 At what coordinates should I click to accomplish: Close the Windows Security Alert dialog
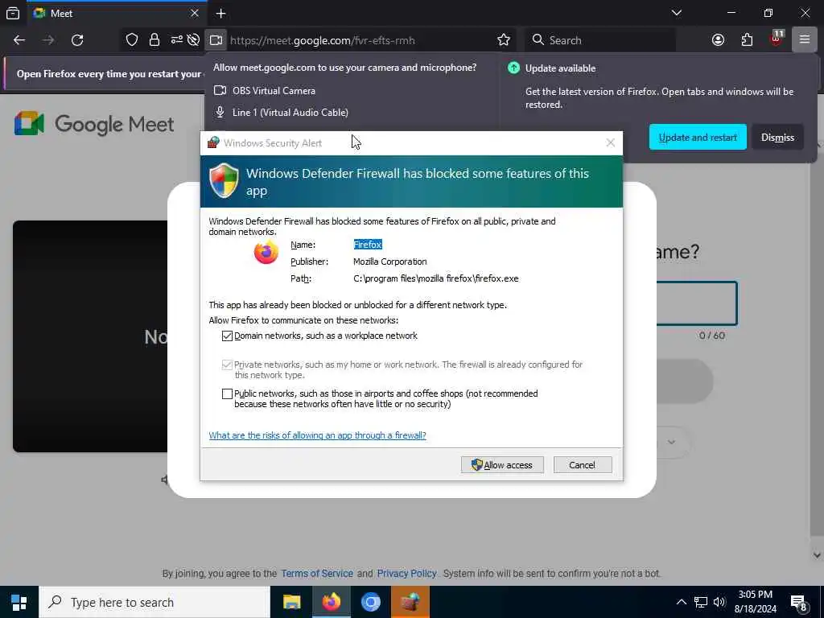tap(610, 142)
